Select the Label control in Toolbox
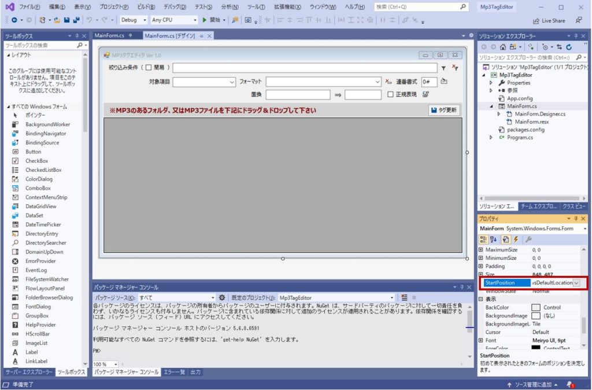The image size is (592, 390). 32,352
